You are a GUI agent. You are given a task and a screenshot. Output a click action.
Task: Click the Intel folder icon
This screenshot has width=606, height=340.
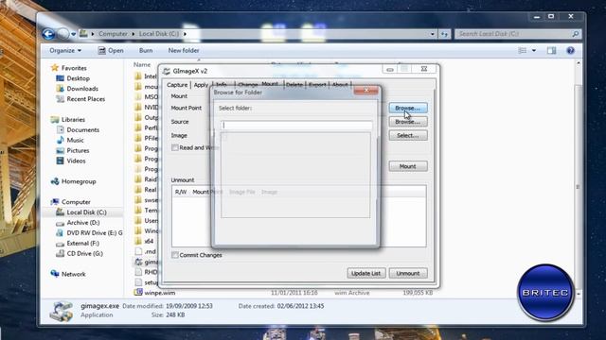click(138, 76)
